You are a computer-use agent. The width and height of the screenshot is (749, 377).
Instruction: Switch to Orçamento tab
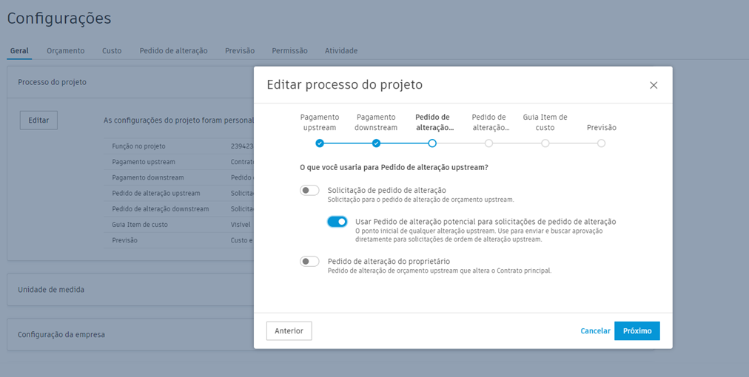[x=65, y=50]
